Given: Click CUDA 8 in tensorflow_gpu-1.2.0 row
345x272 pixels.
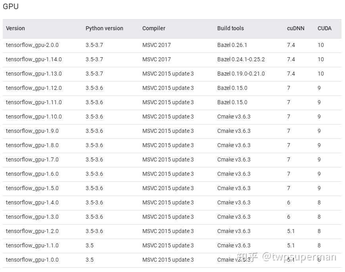Looking at the screenshot, I should (x=319, y=231).
